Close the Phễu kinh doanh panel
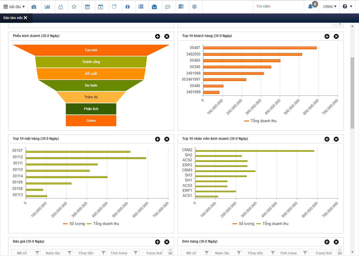This screenshot has height=256, width=359. pyautogui.click(x=167, y=36)
